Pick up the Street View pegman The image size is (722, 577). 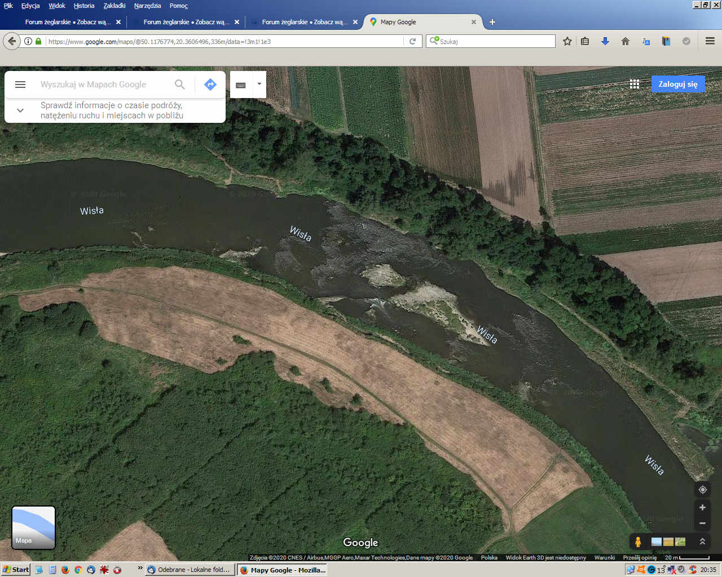click(638, 542)
